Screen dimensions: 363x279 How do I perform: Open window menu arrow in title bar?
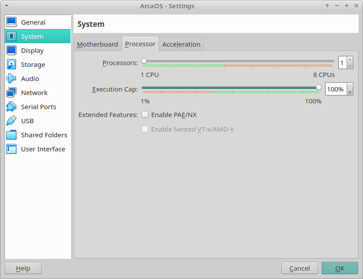click(6, 6)
